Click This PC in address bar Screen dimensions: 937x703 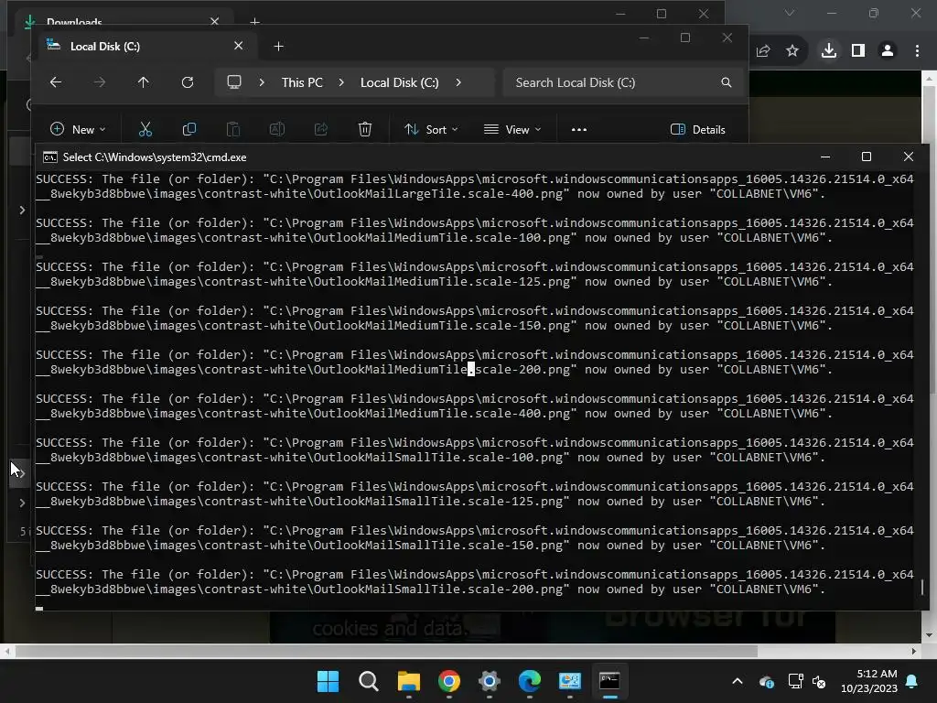pos(302,82)
